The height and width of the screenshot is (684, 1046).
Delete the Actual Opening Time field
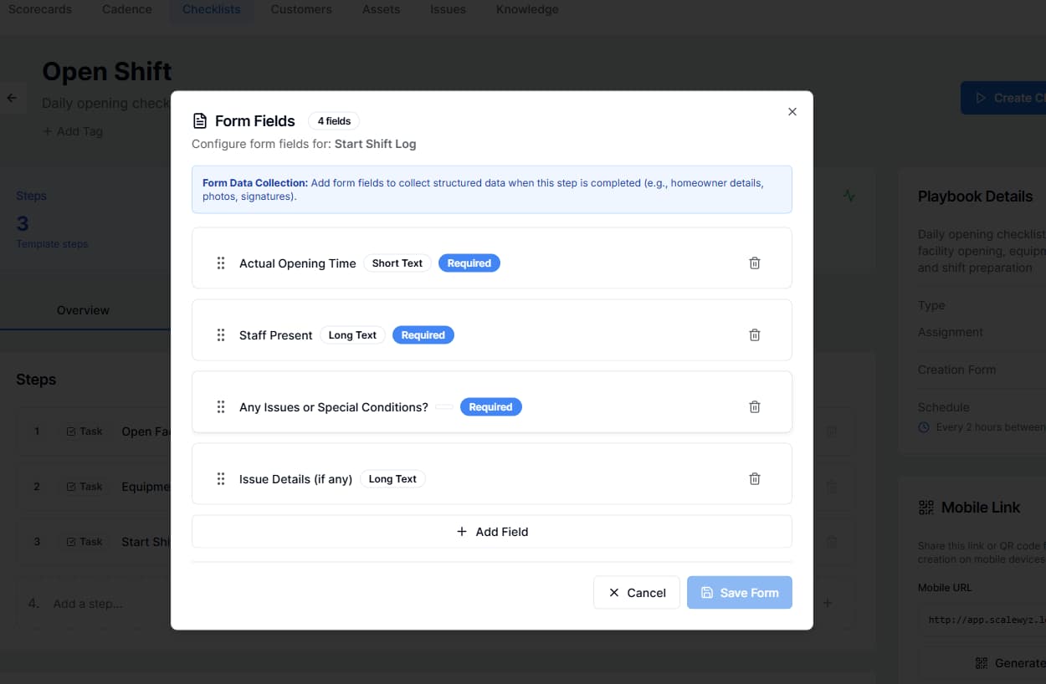click(754, 263)
